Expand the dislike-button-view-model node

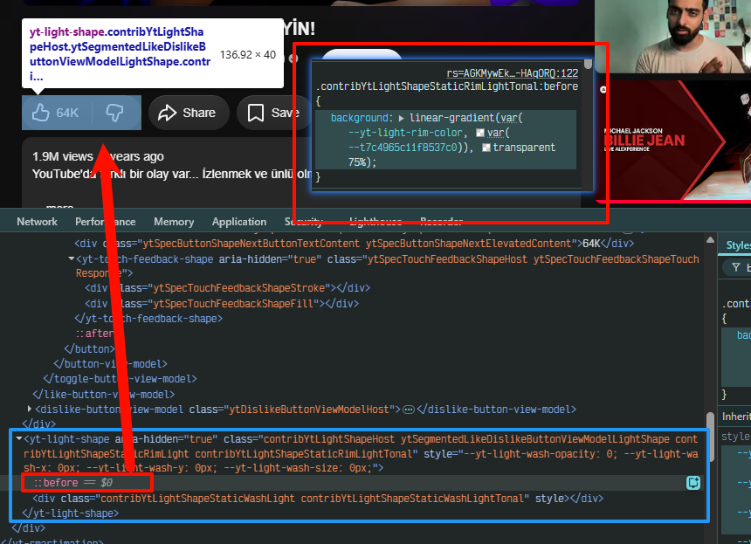coord(30,409)
